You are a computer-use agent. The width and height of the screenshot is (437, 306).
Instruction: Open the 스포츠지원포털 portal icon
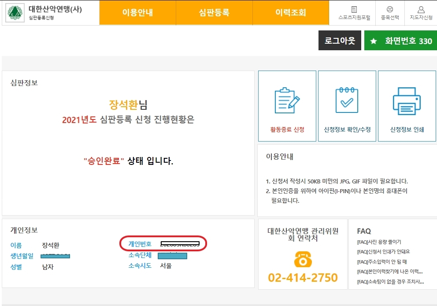point(354,10)
